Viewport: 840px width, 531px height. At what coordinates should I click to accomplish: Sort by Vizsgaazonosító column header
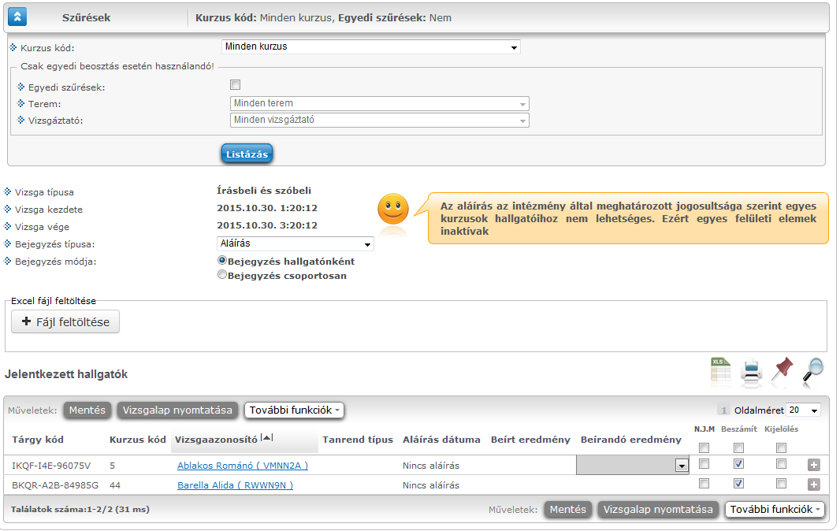[217, 440]
